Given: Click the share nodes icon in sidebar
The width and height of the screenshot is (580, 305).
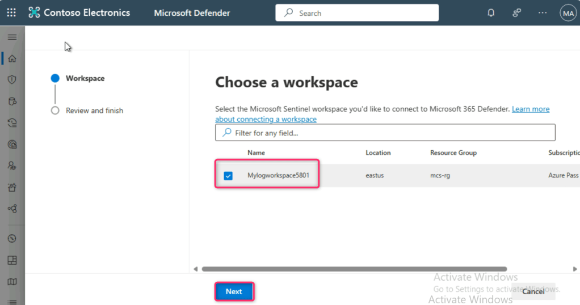Looking at the screenshot, I should 12,209.
